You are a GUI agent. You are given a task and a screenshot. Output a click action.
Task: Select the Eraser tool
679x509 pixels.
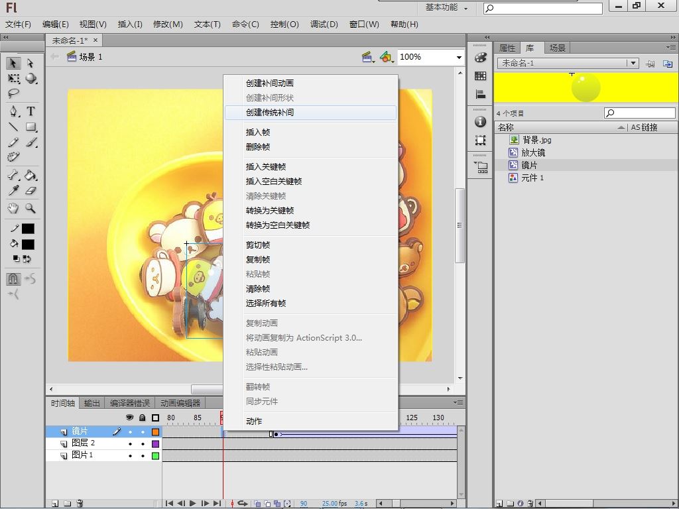click(31, 190)
